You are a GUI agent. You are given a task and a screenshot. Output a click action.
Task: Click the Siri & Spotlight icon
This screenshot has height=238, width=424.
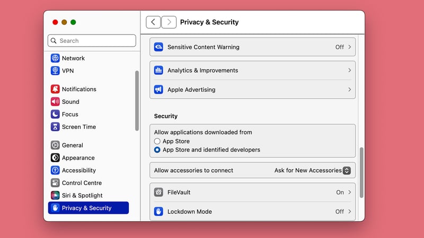pos(55,196)
